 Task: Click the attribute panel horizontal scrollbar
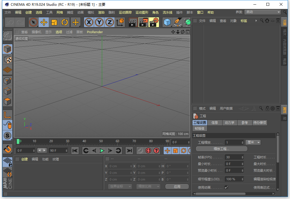click(x=220, y=194)
